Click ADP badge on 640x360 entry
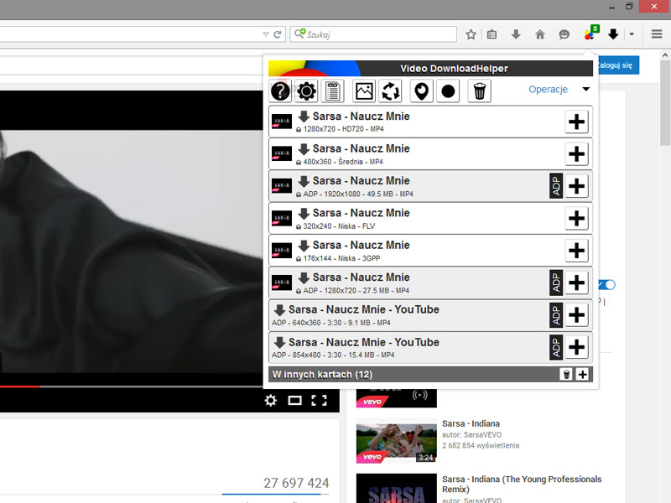The height and width of the screenshot is (503, 671). point(556,315)
